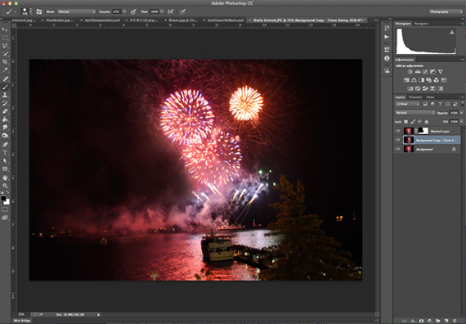Select the Move tool
Image resolution: width=466 pixels, height=324 pixels.
5,29
